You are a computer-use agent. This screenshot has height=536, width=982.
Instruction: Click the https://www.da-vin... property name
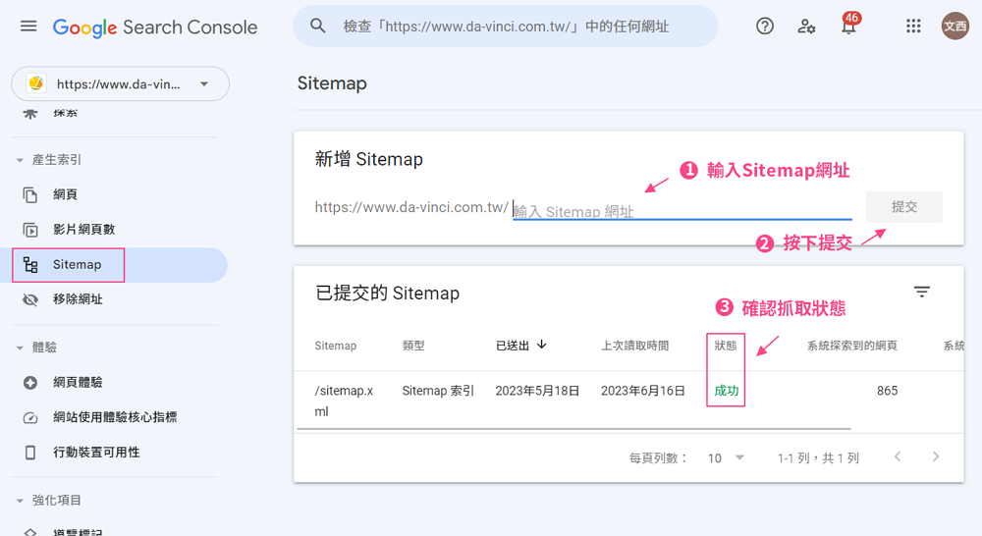[x=119, y=83]
